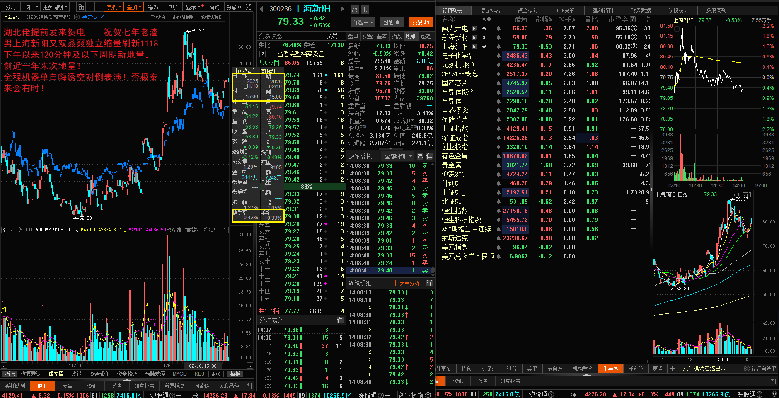Viewport: 779px width, 398px height.
Task: Click gear icon next to 设置自选股
Action: [747, 369]
